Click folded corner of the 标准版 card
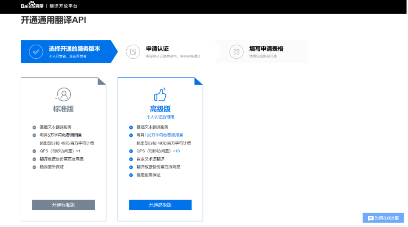The image size is (408, 227). [x=102, y=81]
